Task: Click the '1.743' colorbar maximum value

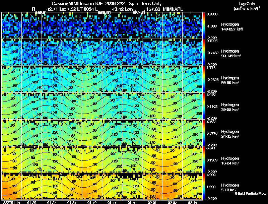Action: [211, 68]
